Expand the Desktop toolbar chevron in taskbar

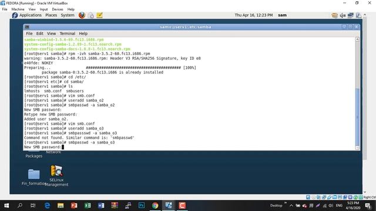(286, 203)
